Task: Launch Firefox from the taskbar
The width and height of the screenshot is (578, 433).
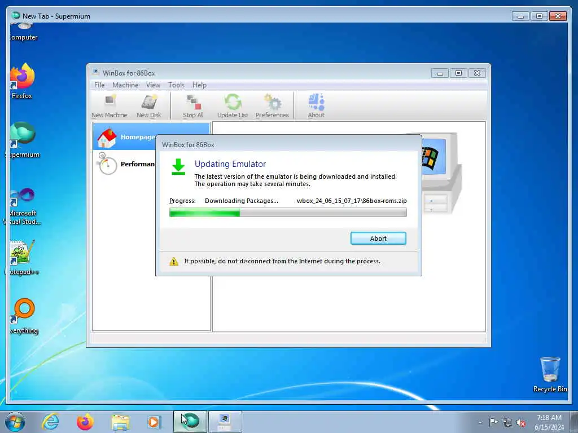Action: tap(85, 422)
